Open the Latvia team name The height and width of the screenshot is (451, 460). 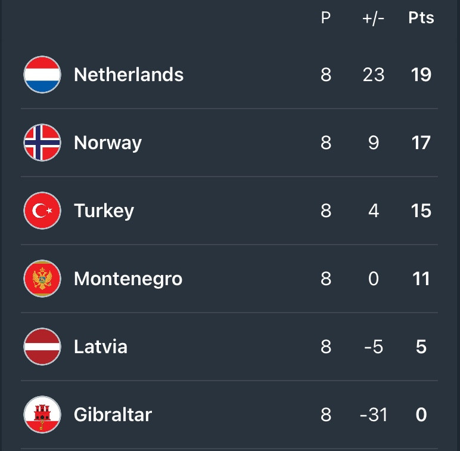[101, 347]
